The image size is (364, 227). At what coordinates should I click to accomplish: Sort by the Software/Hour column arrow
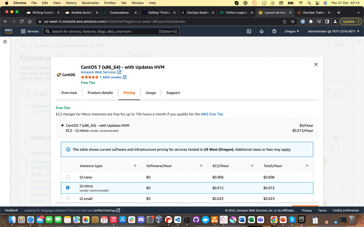[x=201, y=166]
